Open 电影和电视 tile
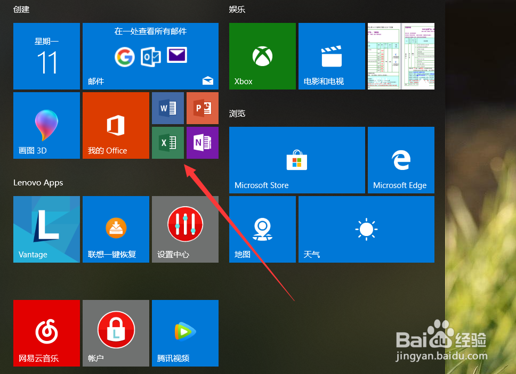516x374 pixels. (332, 56)
